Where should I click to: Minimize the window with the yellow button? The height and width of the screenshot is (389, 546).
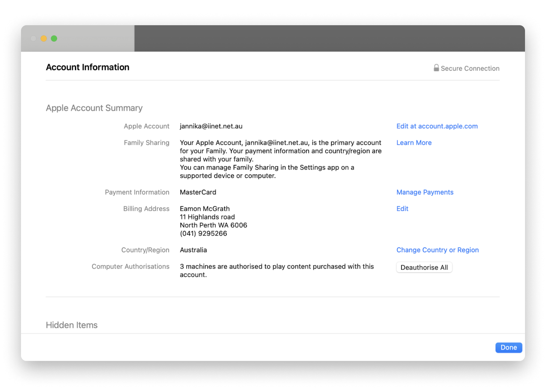[44, 38]
